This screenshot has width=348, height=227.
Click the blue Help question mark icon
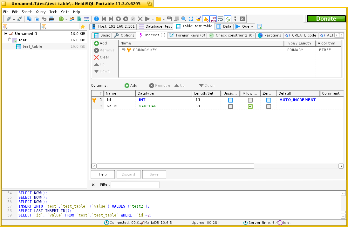pos(96,19)
